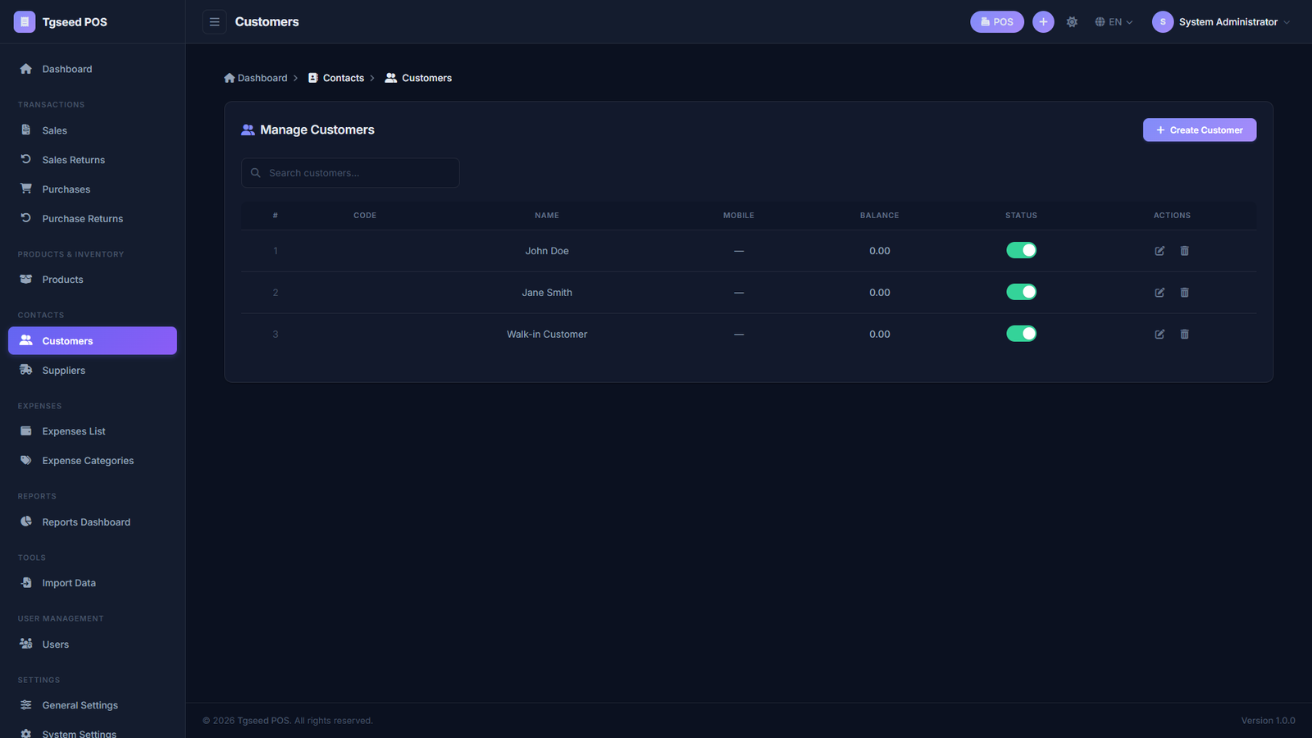The height and width of the screenshot is (738, 1312).
Task: Open Reports Dashboard in the sidebar
Action: 93,522
